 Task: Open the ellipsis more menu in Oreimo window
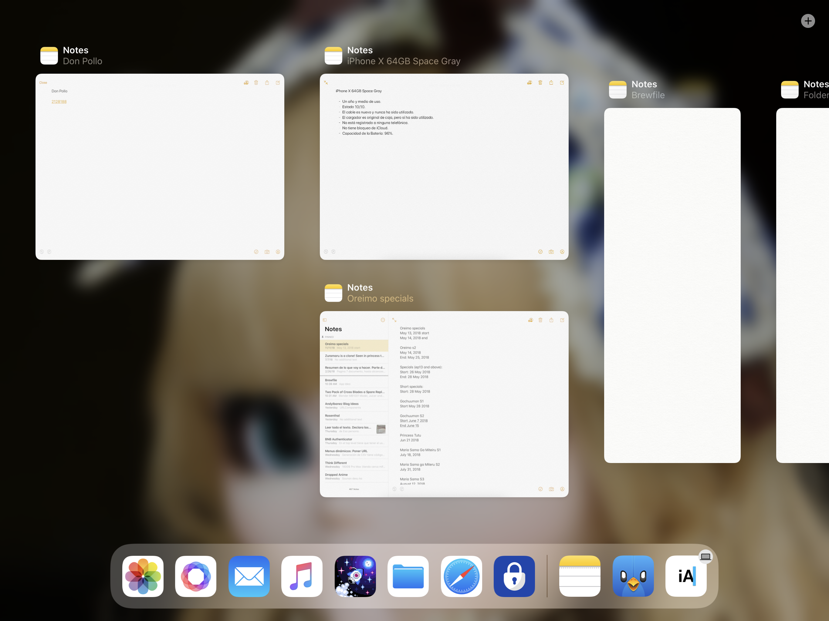tap(383, 320)
